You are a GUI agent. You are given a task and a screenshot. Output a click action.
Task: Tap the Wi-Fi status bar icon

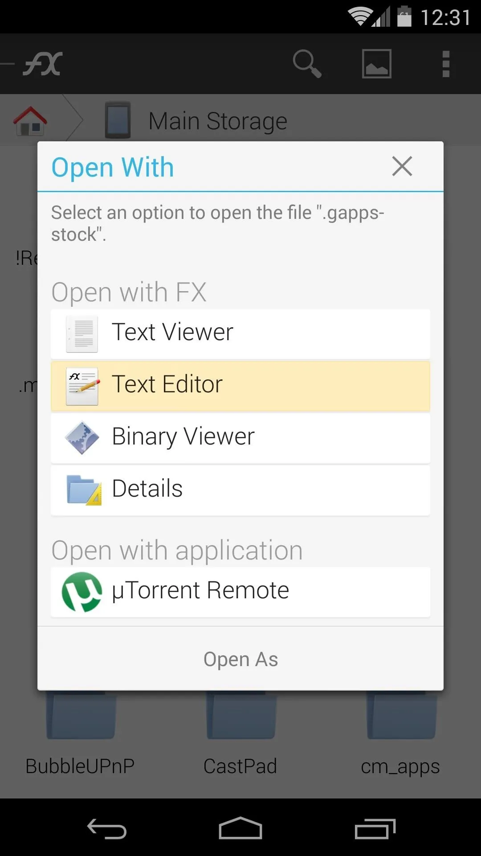[360, 17]
